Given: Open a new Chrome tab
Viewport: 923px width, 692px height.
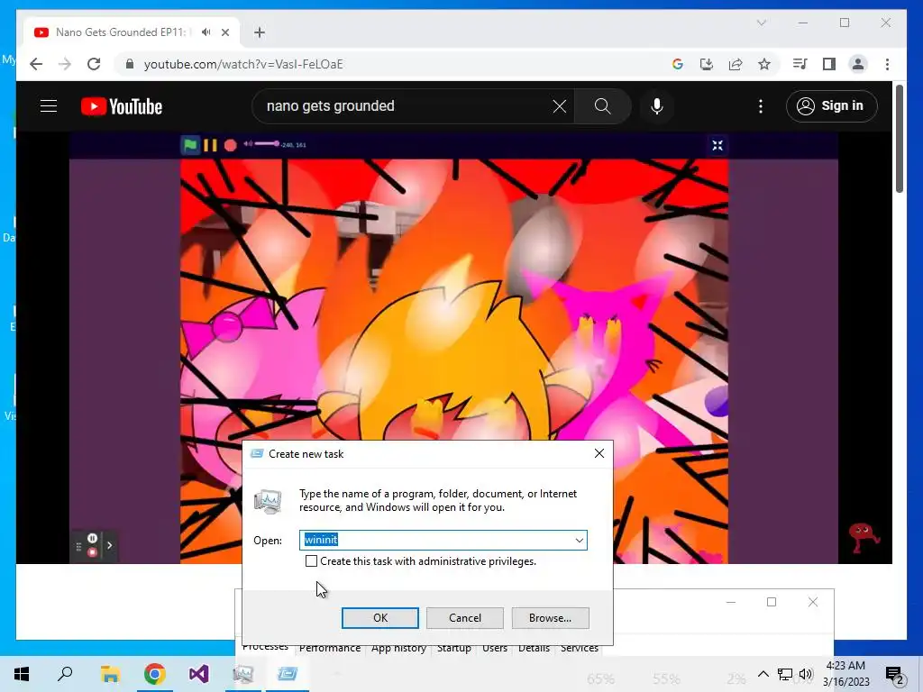Looking at the screenshot, I should [x=260, y=32].
